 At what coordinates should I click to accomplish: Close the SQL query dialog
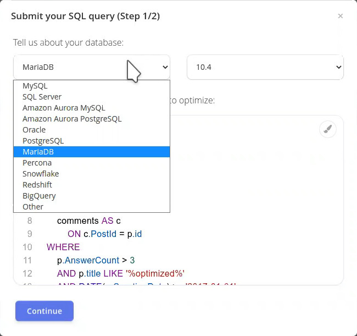[341, 16]
